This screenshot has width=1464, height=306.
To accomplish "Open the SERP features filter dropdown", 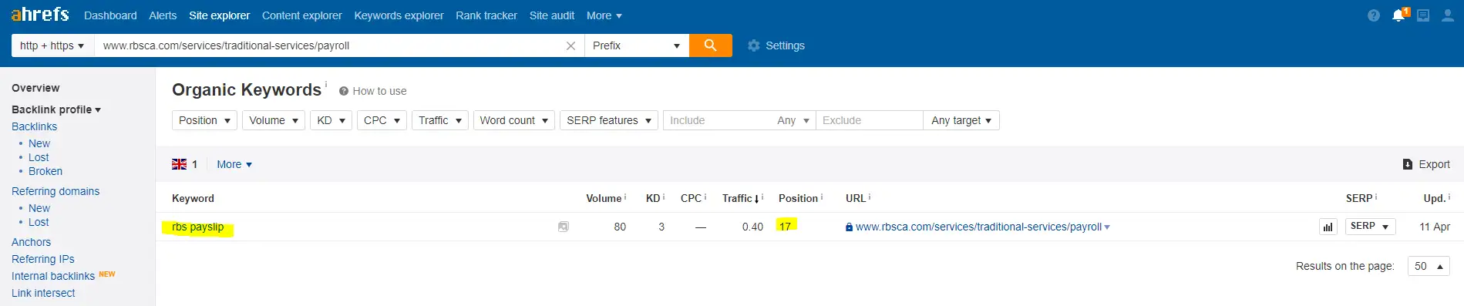I will point(609,120).
